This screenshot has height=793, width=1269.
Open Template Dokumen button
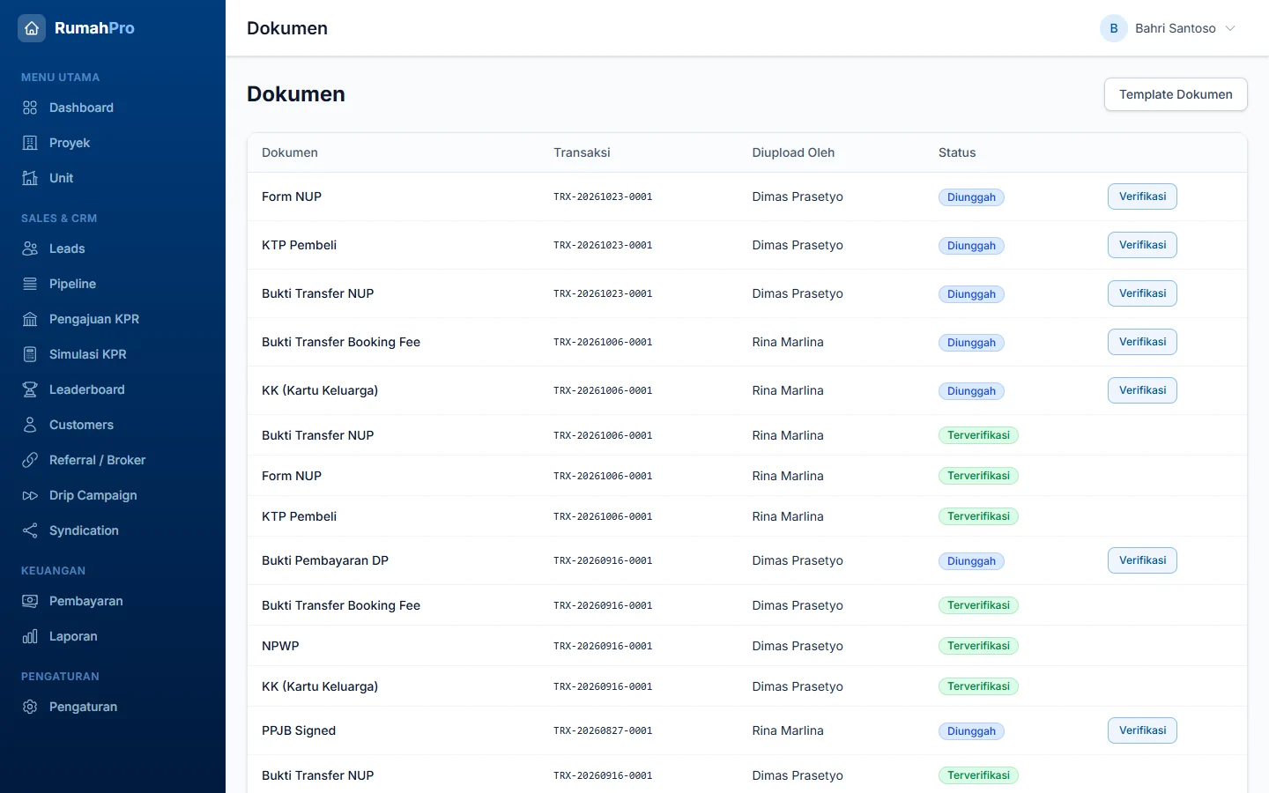click(x=1176, y=94)
